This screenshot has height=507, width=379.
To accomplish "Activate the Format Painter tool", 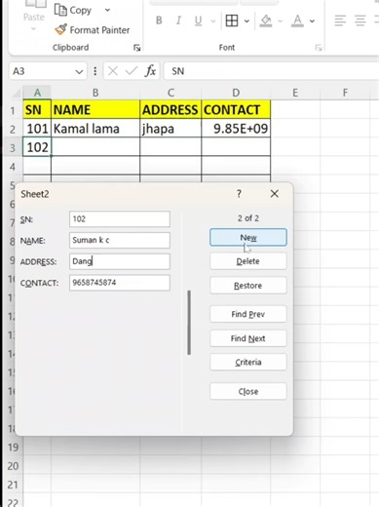I will 93,30.
